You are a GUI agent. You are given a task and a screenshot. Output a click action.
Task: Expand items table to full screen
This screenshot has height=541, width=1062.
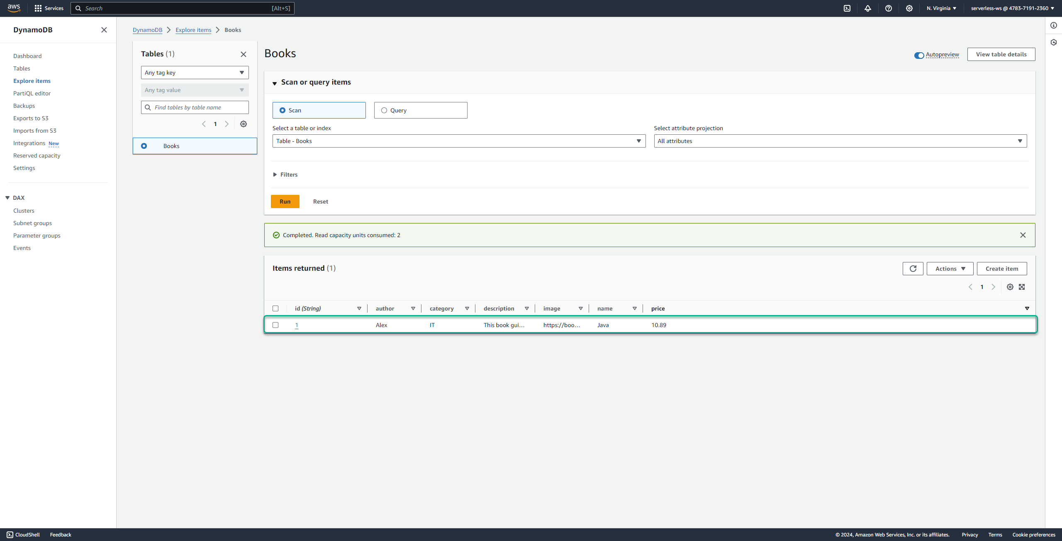pos(1022,287)
